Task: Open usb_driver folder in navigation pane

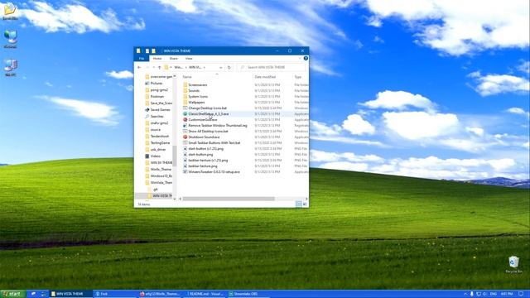Action: [158, 149]
